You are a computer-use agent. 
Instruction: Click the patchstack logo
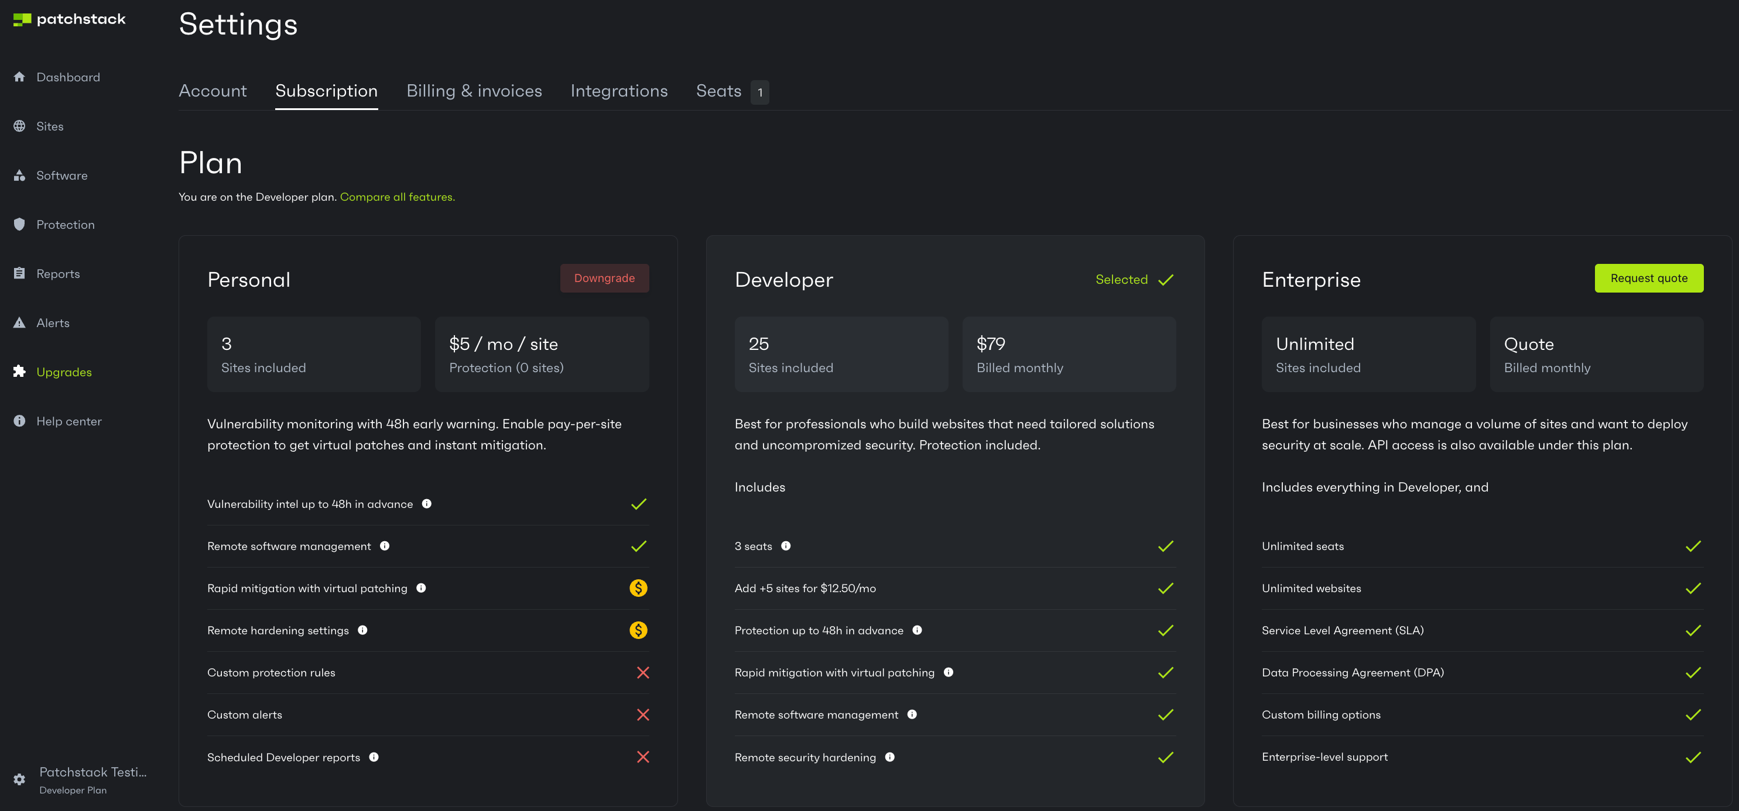70,19
